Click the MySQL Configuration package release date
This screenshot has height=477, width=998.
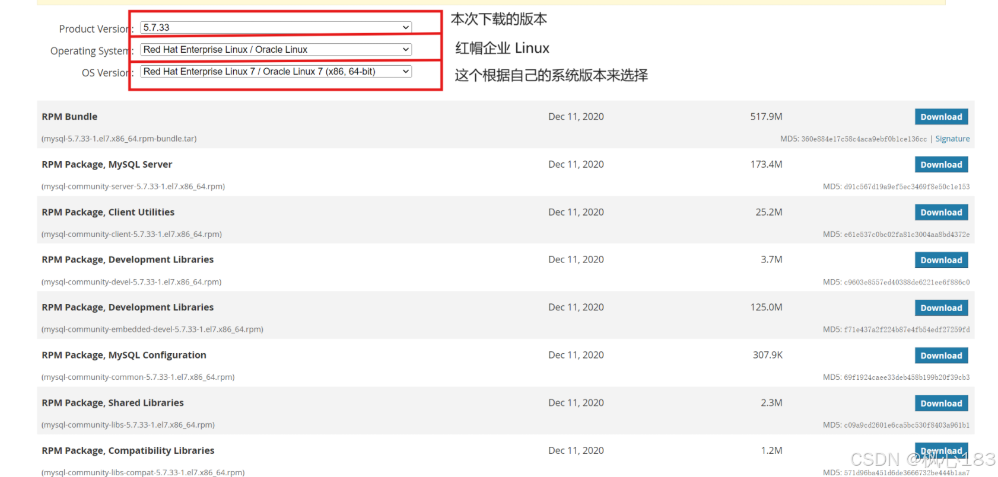576,355
